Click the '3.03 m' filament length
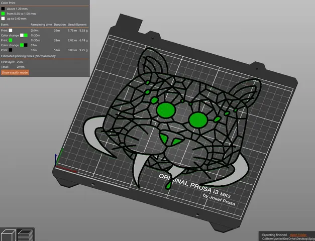The width and height of the screenshot is (315, 241). click(72, 50)
